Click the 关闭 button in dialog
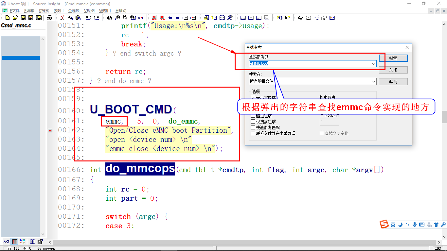The height and width of the screenshot is (251, 447). click(393, 70)
